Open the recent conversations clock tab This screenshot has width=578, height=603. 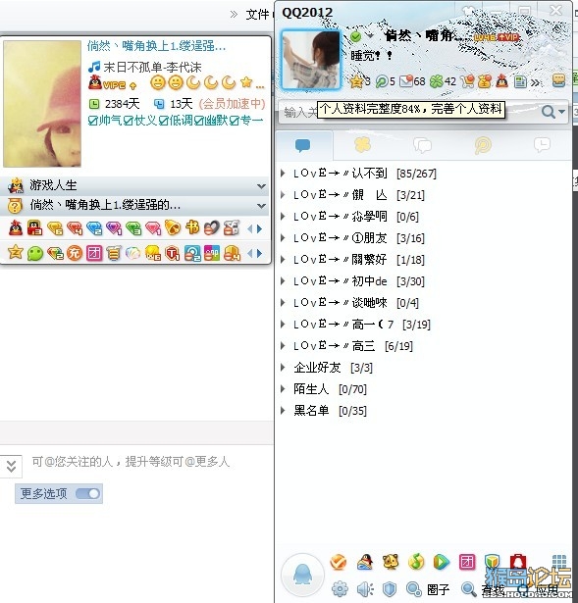(543, 145)
